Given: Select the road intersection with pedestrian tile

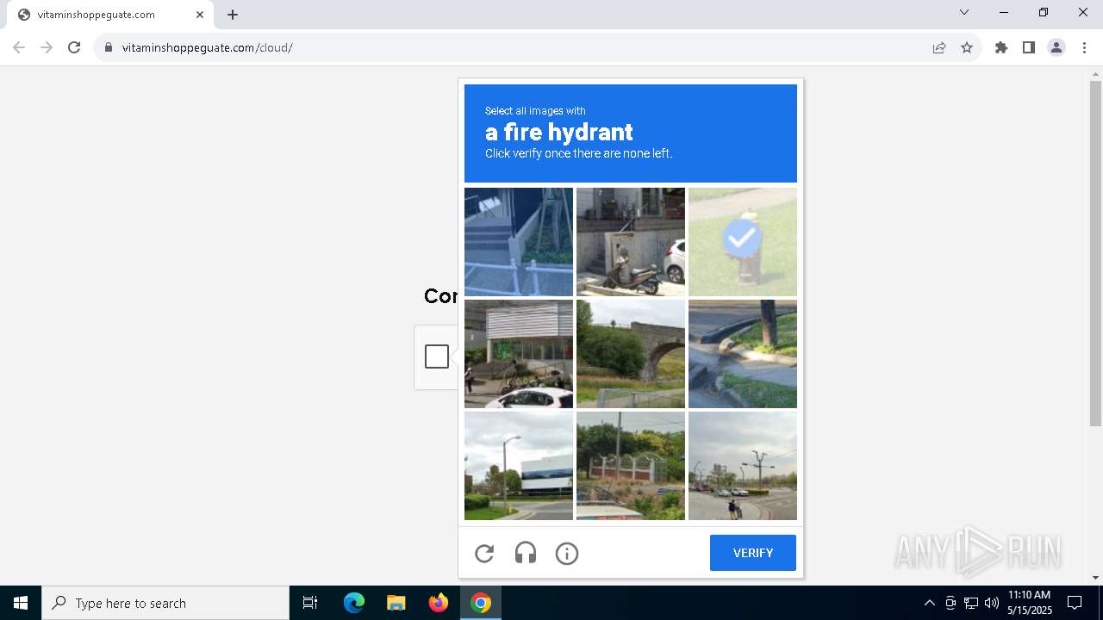Looking at the screenshot, I should (743, 466).
